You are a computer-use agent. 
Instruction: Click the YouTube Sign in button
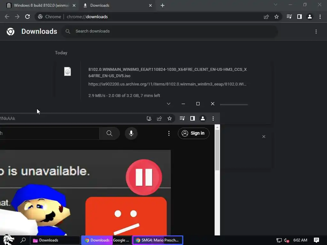tap(194, 133)
